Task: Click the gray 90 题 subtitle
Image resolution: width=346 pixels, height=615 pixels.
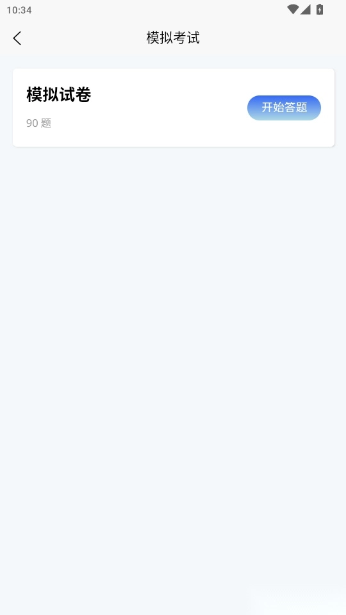Action: coord(39,123)
